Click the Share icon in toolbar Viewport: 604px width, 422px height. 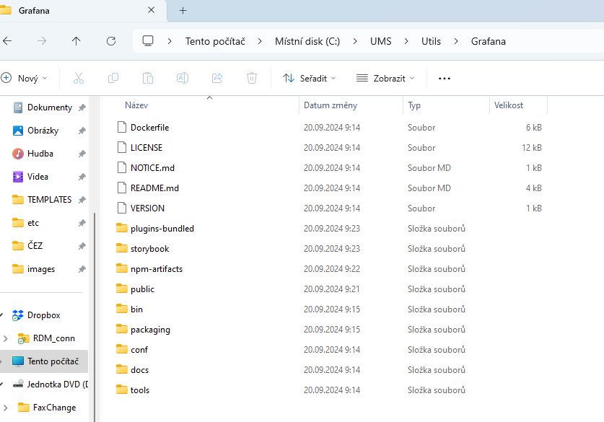(x=217, y=78)
